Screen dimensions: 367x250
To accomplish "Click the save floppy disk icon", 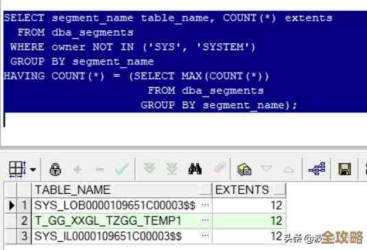I will click(x=344, y=169).
